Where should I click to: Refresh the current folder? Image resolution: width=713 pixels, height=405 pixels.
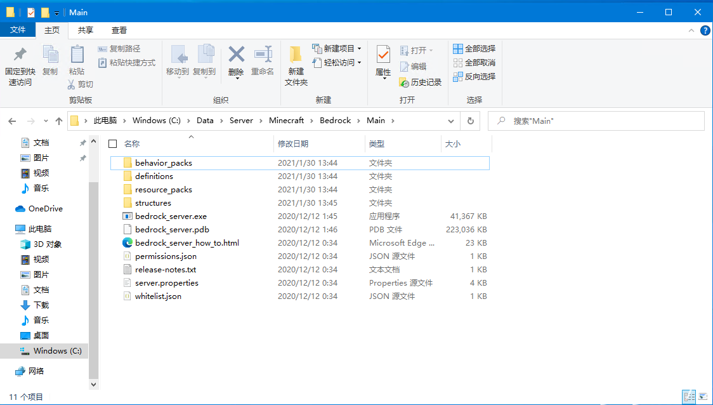[x=471, y=121]
